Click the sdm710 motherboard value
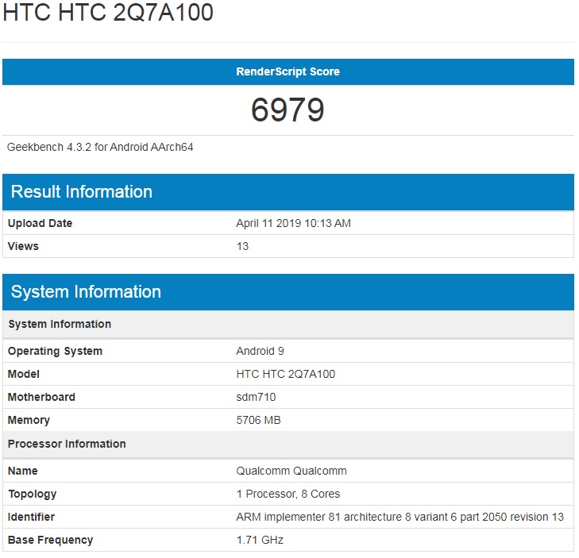The height and width of the screenshot is (558, 579). tap(256, 397)
